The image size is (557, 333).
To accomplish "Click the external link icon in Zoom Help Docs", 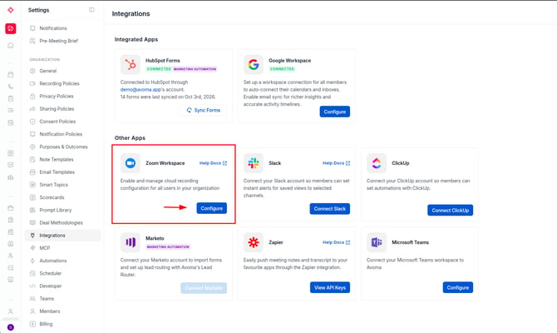I will 224,163.
